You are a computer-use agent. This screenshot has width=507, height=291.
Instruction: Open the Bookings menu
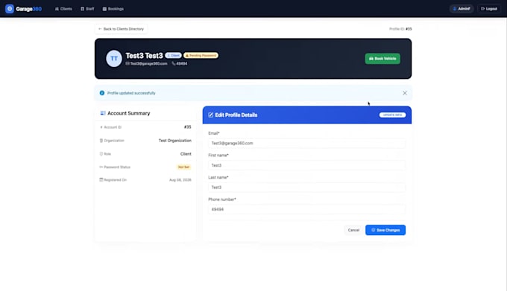(113, 9)
